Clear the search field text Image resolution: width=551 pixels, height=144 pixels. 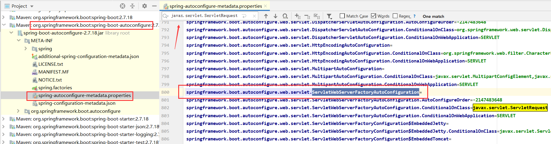[x=254, y=16]
